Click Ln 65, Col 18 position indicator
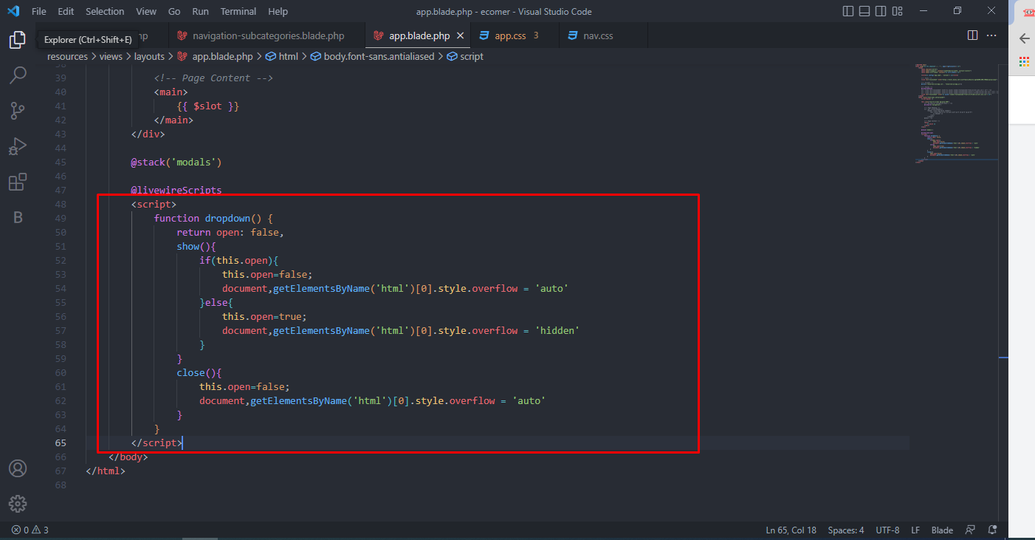 (791, 530)
